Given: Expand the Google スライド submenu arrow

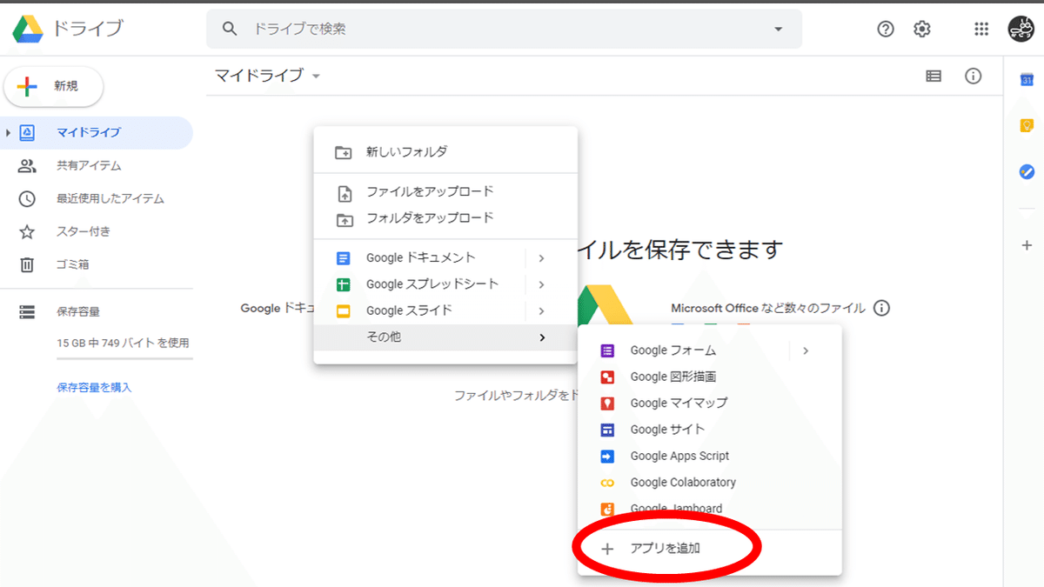Looking at the screenshot, I should 541,310.
